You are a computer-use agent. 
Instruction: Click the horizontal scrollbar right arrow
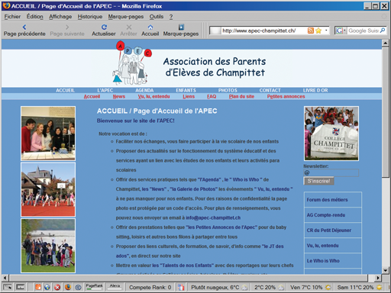(x=378, y=278)
